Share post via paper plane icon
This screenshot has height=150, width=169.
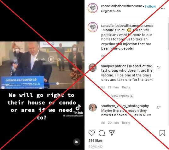(x=112, y=133)
